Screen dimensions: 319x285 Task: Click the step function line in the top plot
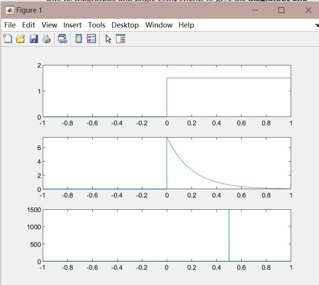click(229, 78)
